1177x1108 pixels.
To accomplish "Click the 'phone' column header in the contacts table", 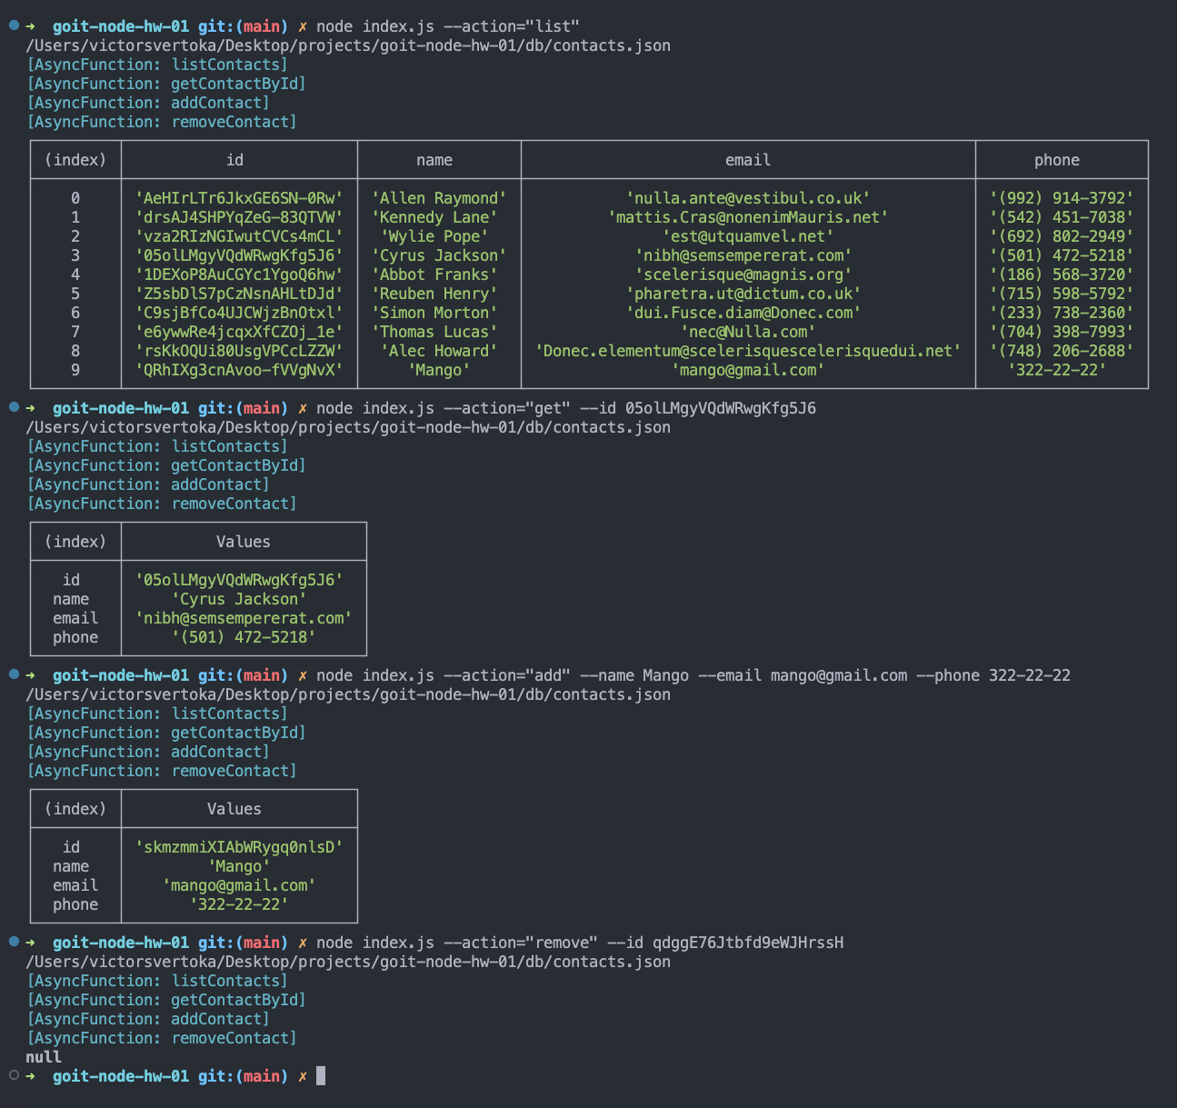I will click(x=1057, y=160).
